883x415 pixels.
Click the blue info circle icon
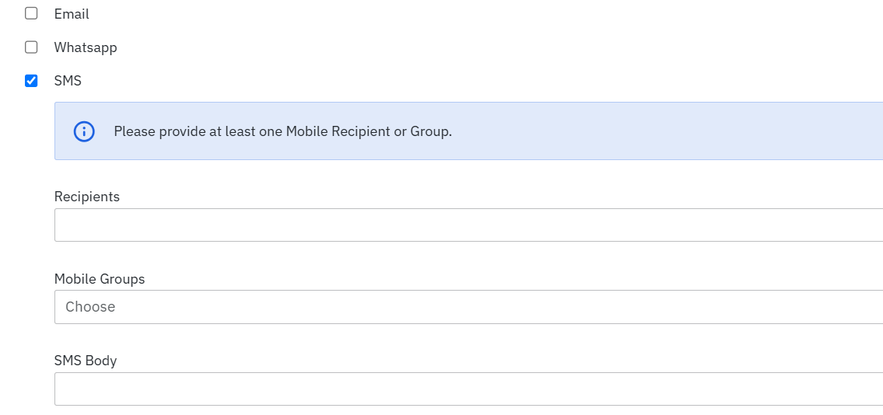point(84,131)
